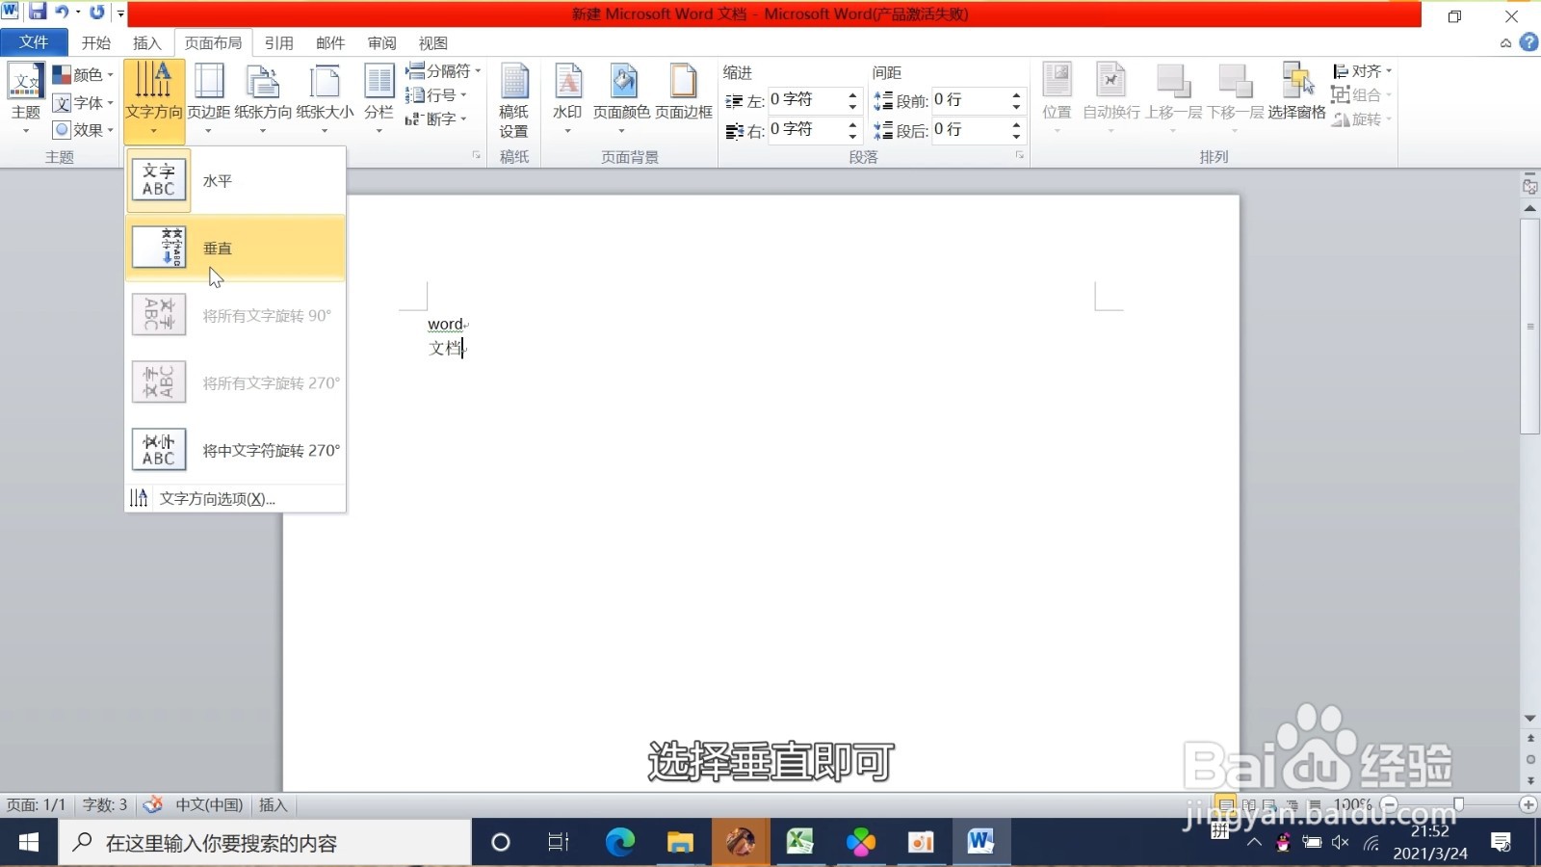Viewport: 1541px width, 867px height.
Task: Toggle Insert (插入) mode in status bar
Action: pyautogui.click(x=274, y=804)
